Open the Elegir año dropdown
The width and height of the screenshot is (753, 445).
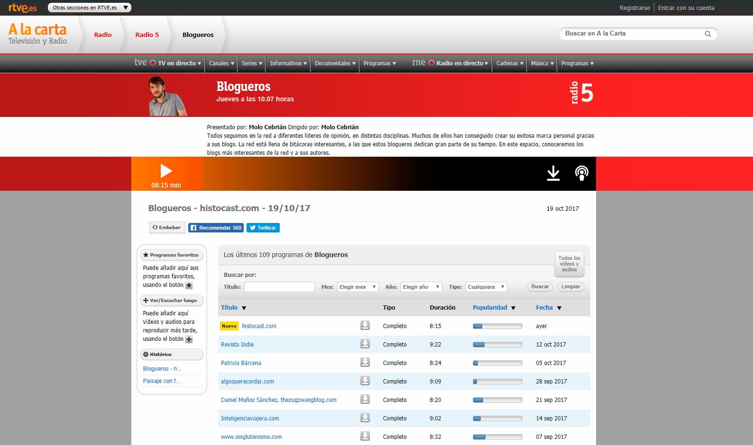[422, 287]
